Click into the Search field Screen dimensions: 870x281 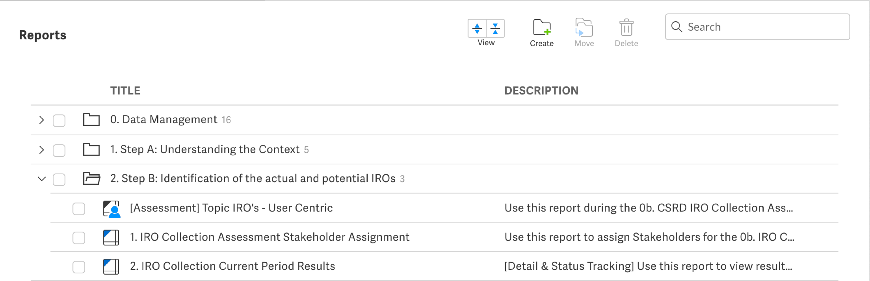click(763, 27)
